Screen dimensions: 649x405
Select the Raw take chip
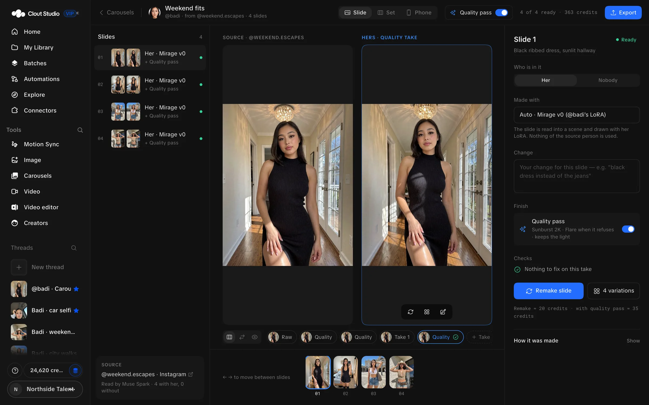(x=282, y=337)
